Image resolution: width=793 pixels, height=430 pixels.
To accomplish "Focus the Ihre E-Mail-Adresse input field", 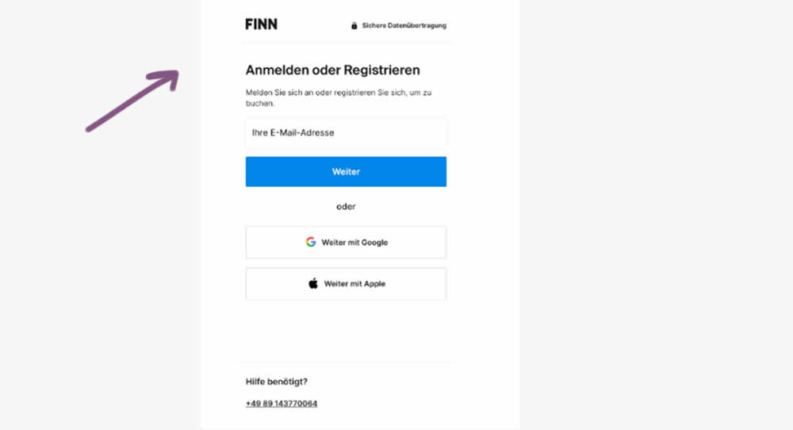I will (x=346, y=133).
